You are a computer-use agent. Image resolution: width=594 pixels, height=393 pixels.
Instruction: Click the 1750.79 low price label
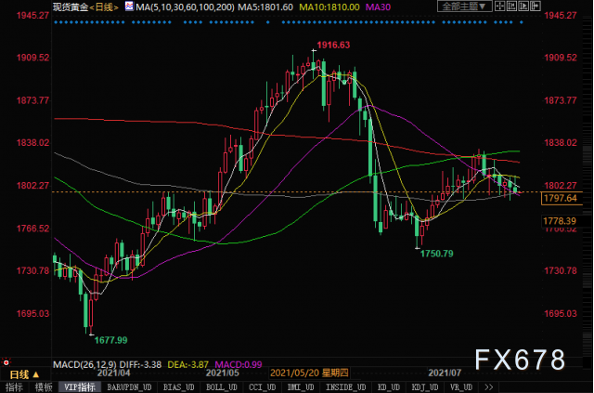click(x=437, y=254)
